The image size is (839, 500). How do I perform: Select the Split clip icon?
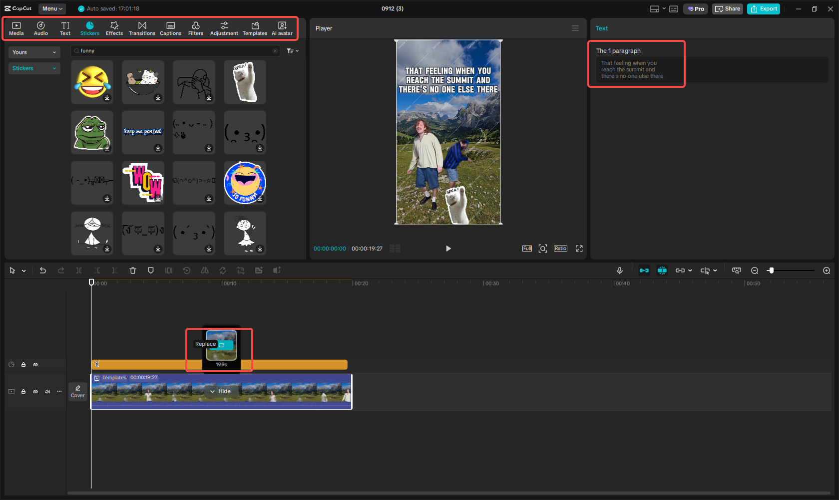click(x=78, y=270)
